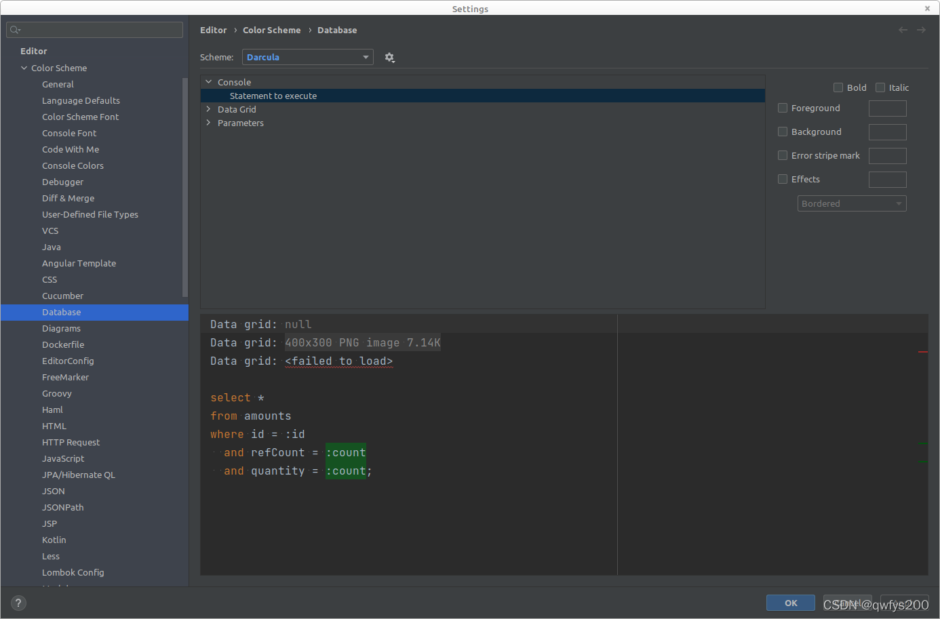Open User-Defined File Types page
This screenshot has width=940, height=619.
click(x=90, y=214)
